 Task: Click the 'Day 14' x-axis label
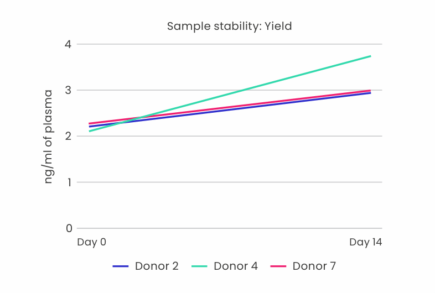coord(365,242)
